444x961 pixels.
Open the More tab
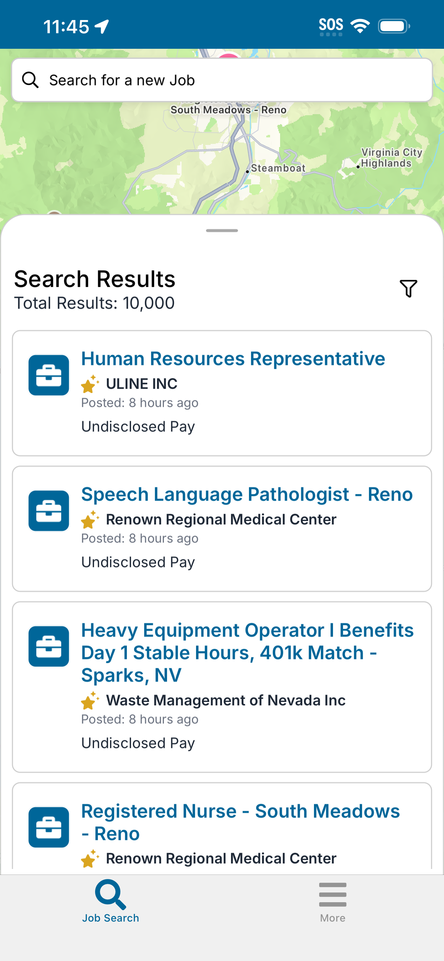pyautogui.click(x=333, y=901)
